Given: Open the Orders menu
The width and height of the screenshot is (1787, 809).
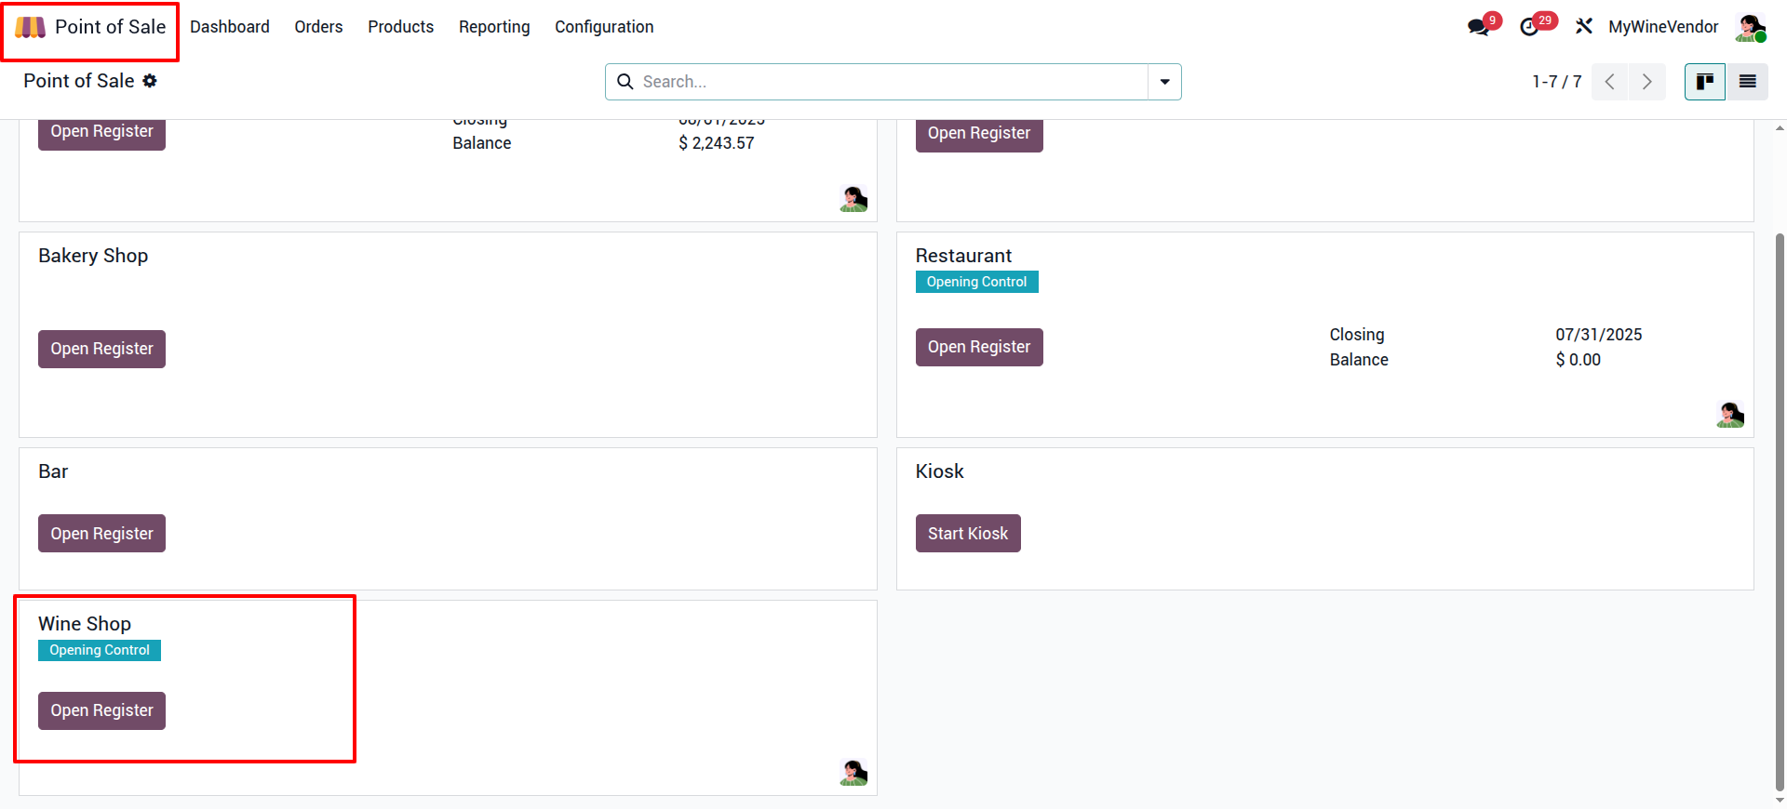Looking at the screenshot, I should 318,27.
